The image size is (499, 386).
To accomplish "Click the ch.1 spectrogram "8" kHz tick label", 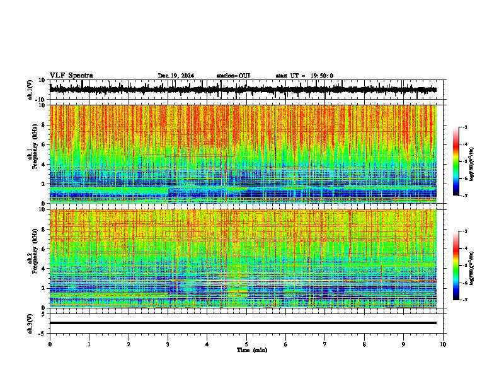I will coord(43,125).
